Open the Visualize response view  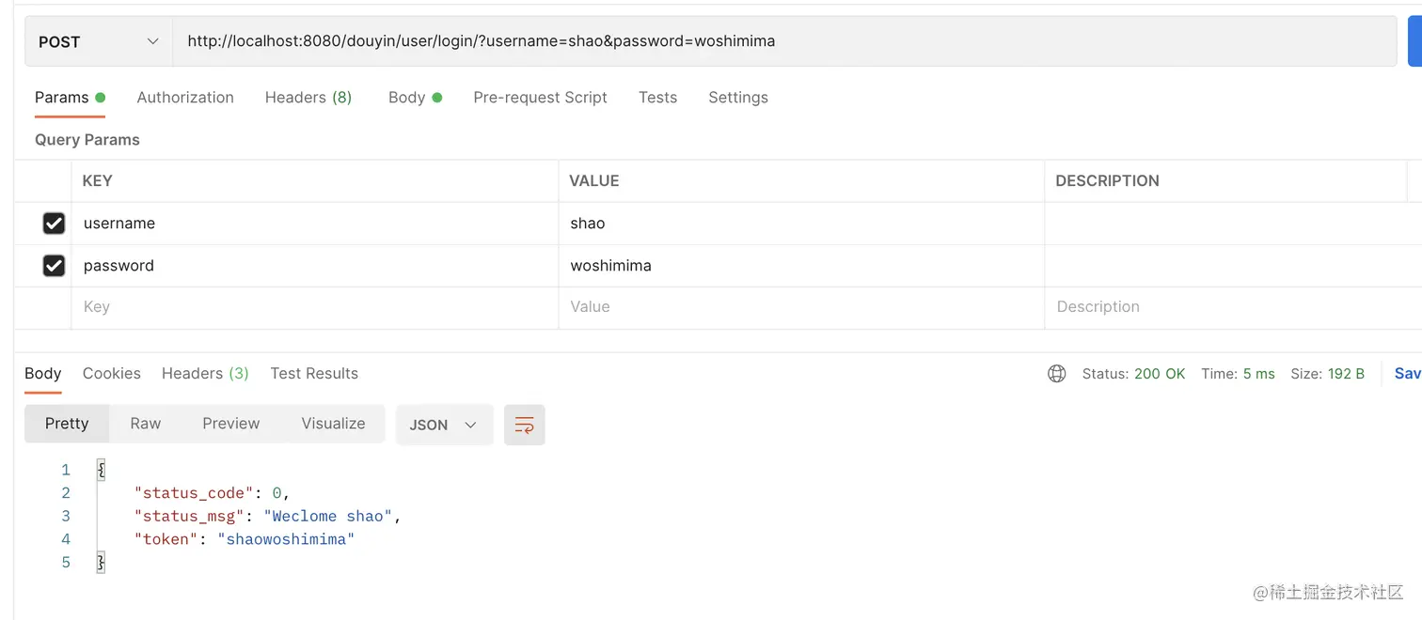point(332,424)
